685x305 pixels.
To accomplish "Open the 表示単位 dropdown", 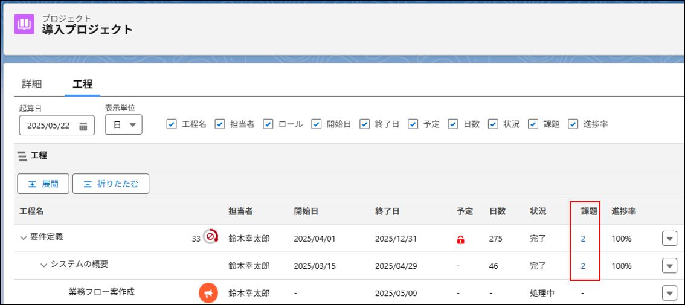I will (124, 125).
